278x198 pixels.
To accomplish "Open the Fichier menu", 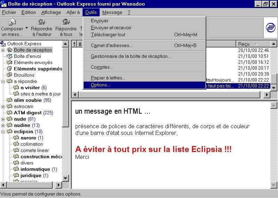I will 9,13.
